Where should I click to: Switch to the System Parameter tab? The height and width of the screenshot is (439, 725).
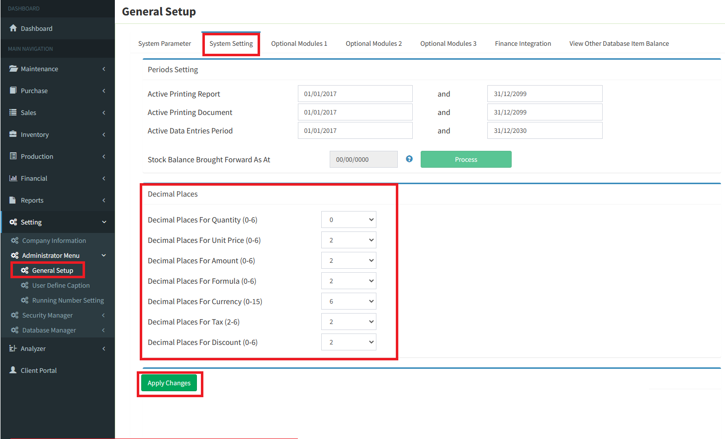pos(165,44)
